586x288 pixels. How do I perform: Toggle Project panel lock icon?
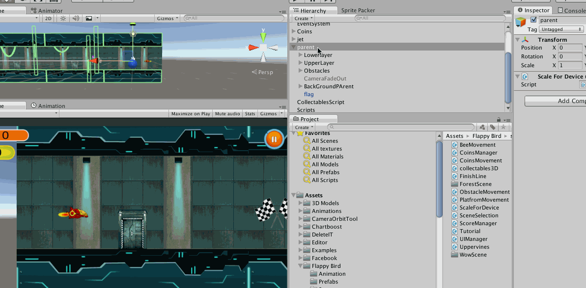pyautogui.click(x=499, y=120)
